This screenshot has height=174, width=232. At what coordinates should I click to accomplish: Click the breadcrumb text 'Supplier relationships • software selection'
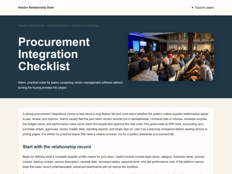pos(43,26)
